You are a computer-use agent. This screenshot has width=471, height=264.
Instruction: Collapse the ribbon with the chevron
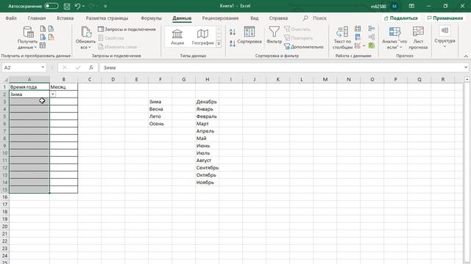pyautogui.click(x=466, y=56)
